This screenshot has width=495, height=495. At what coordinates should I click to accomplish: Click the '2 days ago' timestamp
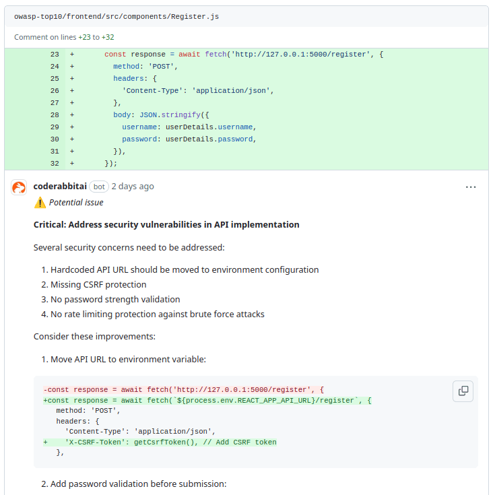[133, 187]
